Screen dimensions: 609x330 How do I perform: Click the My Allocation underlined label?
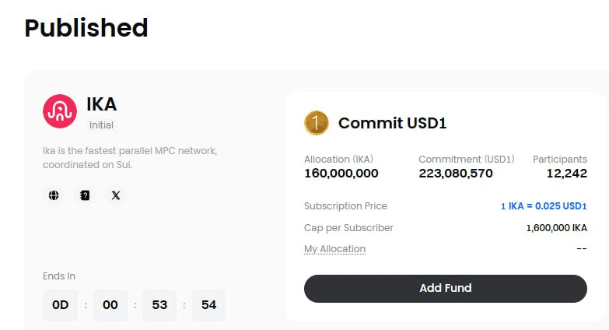coord(334,249)
